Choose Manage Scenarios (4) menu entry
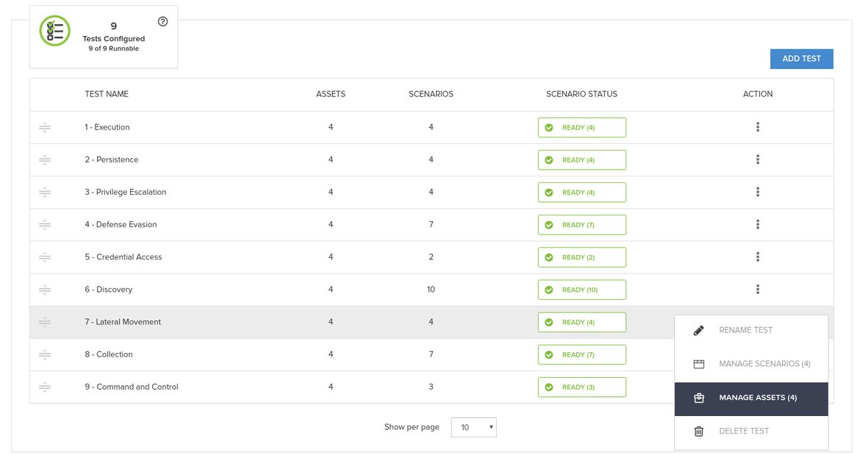 [x=751, y=364]
